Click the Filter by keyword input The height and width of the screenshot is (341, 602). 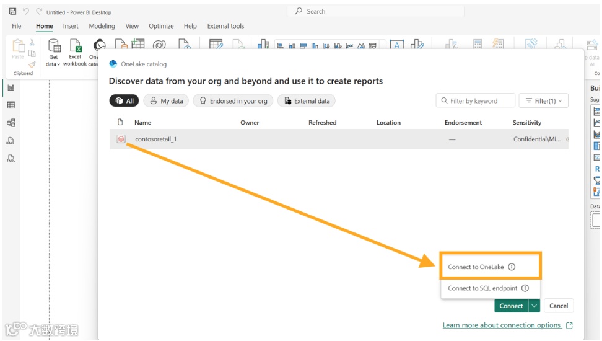[475, 100]
